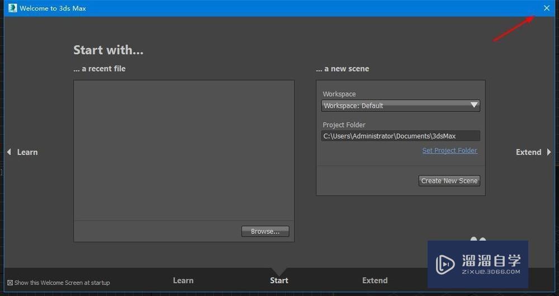Viewport: 559px width, 296px height.
Task: Uncheck Show this Welcome Screen at startup
Action: (10, 283)
